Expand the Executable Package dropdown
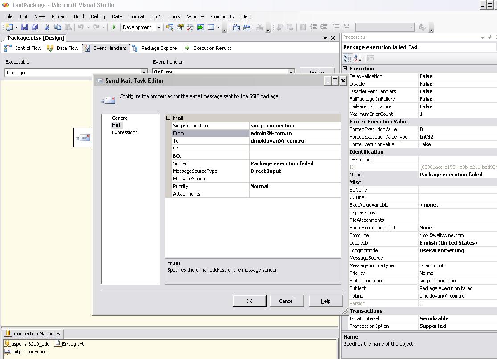Viewport: 497px width, 359px height. click(144, 72)
